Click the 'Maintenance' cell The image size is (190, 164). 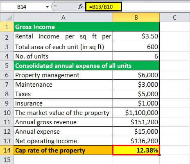(x=63, y=84)
